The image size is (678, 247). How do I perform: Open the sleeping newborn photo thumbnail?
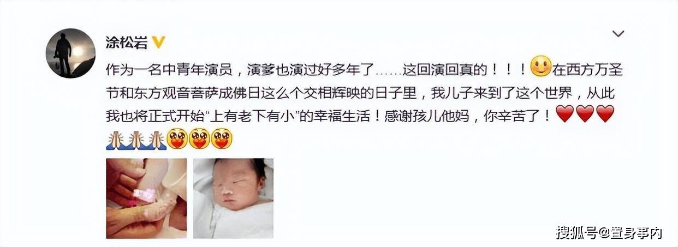pos(234,198)
